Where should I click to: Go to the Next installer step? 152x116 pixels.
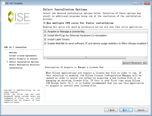[x=126, y=110]
